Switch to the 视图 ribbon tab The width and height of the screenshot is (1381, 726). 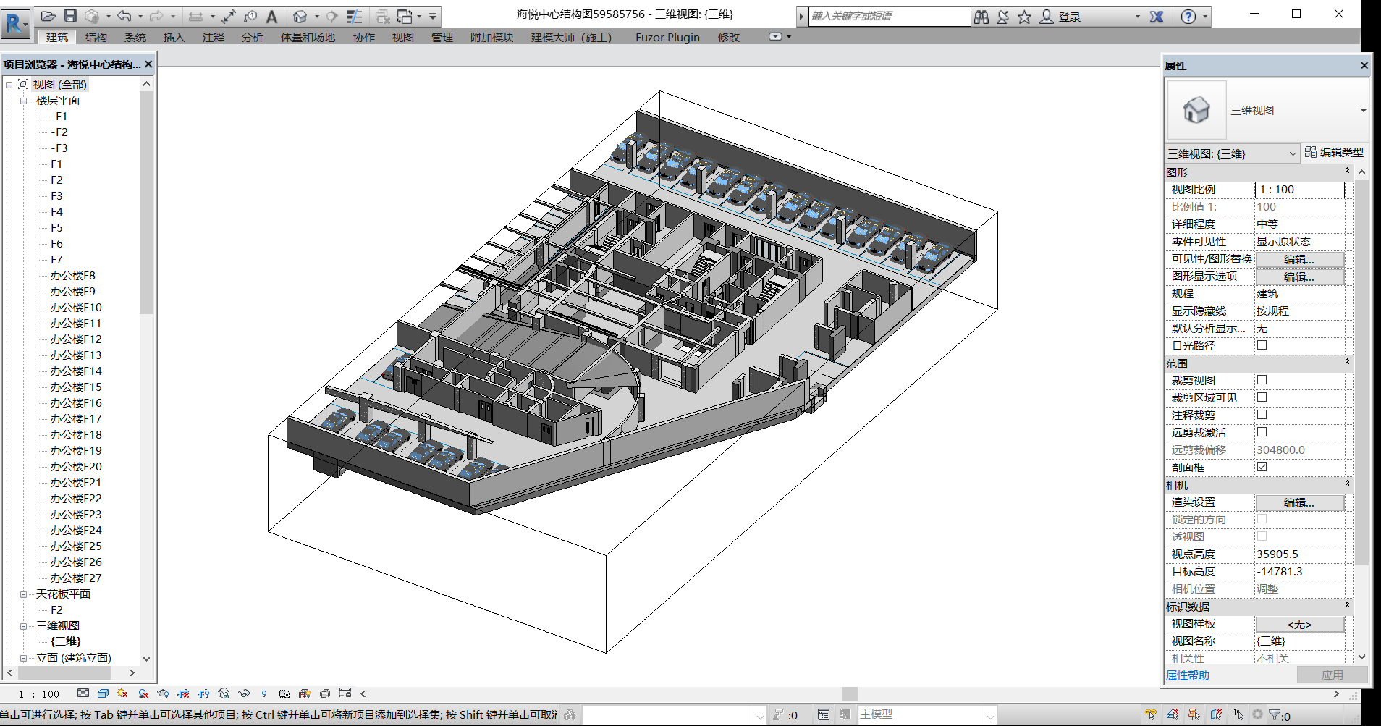coord(402,38)
